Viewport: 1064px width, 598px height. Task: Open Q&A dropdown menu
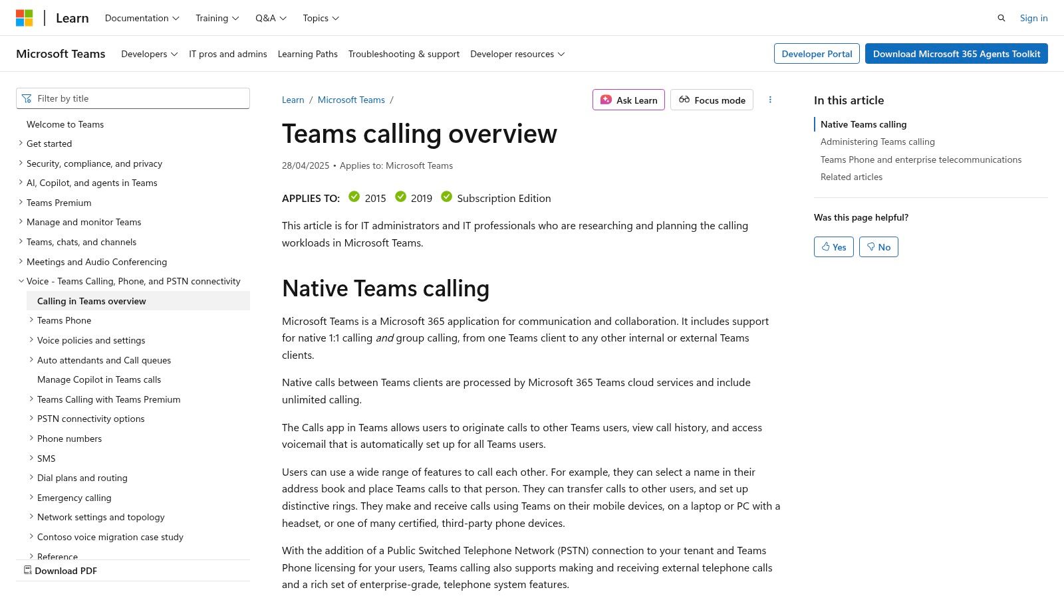[x=271, y=18]
